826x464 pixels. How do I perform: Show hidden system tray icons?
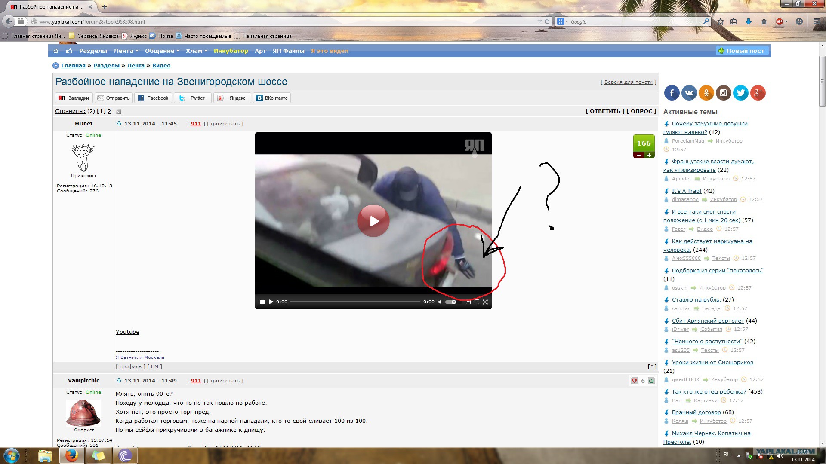[x=739, y=455]
